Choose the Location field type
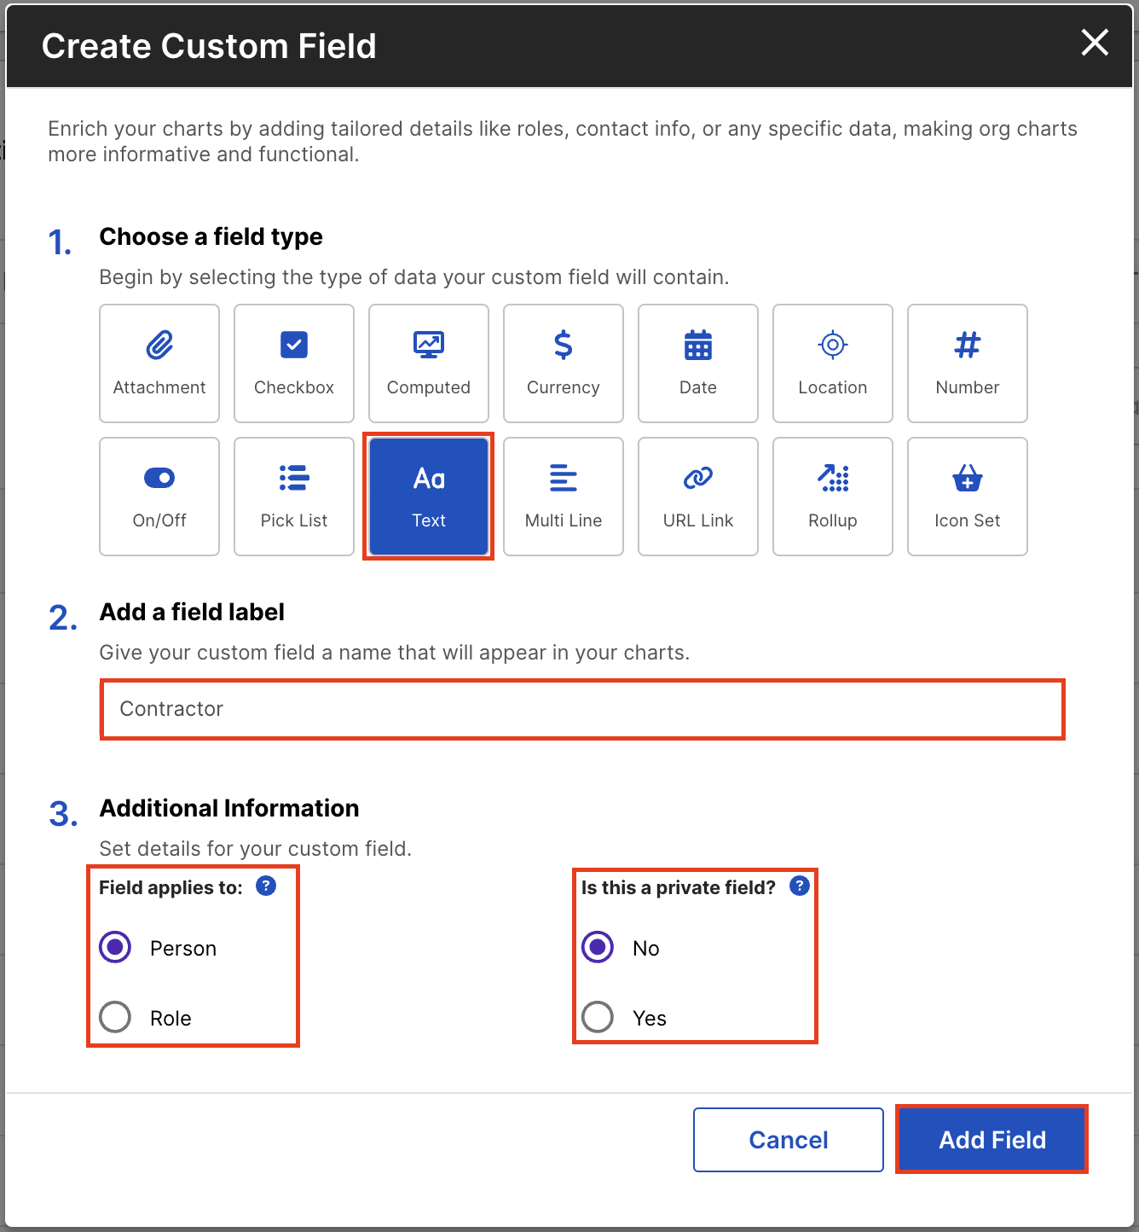1139x1232 pixels. [x=832, y=363]
